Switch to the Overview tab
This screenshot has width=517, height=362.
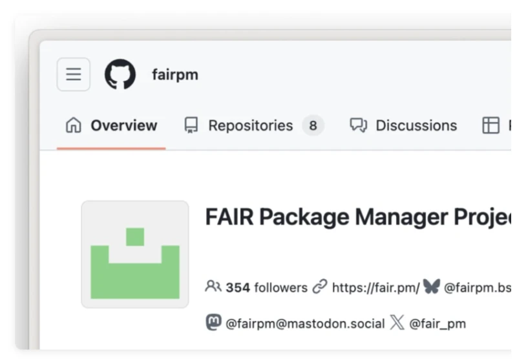111,125
